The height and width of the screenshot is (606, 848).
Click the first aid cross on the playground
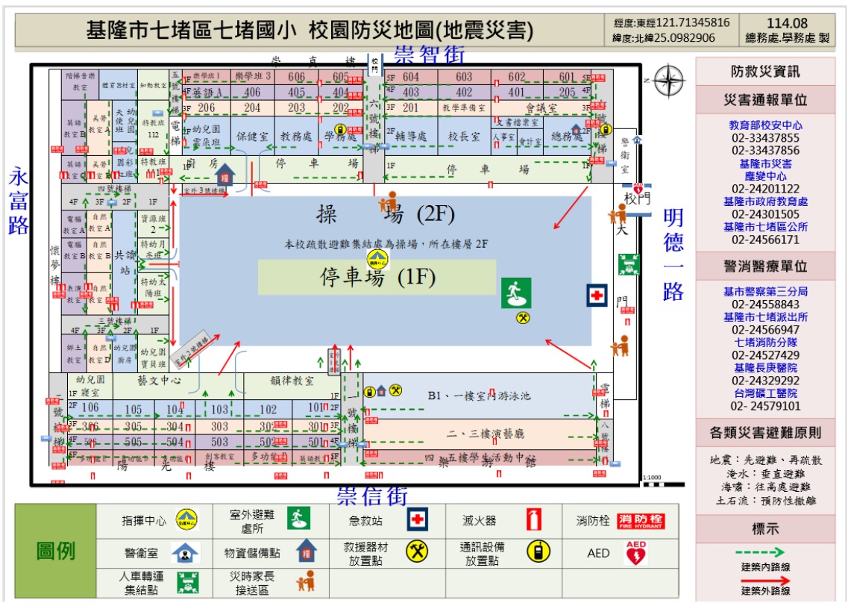[596, 296]
